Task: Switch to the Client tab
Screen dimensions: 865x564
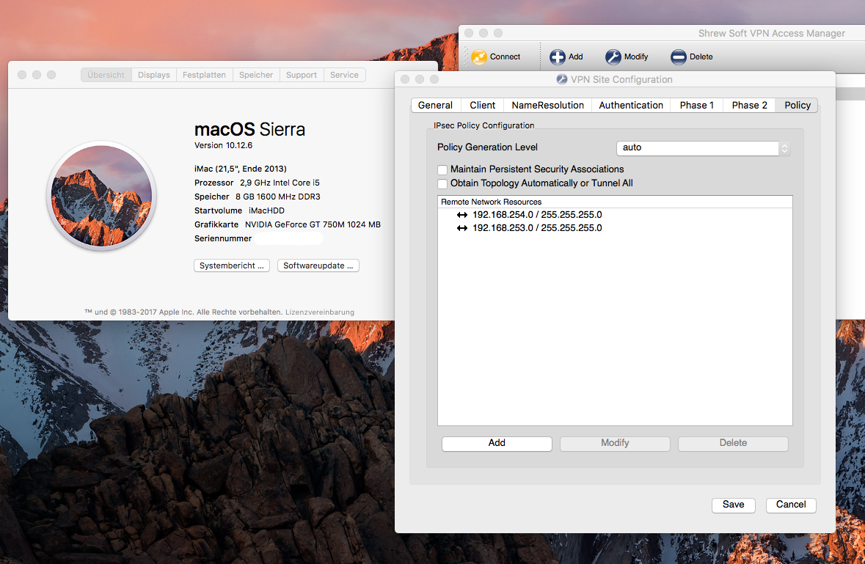Action: pyautogui.click(x=482, y=106)
